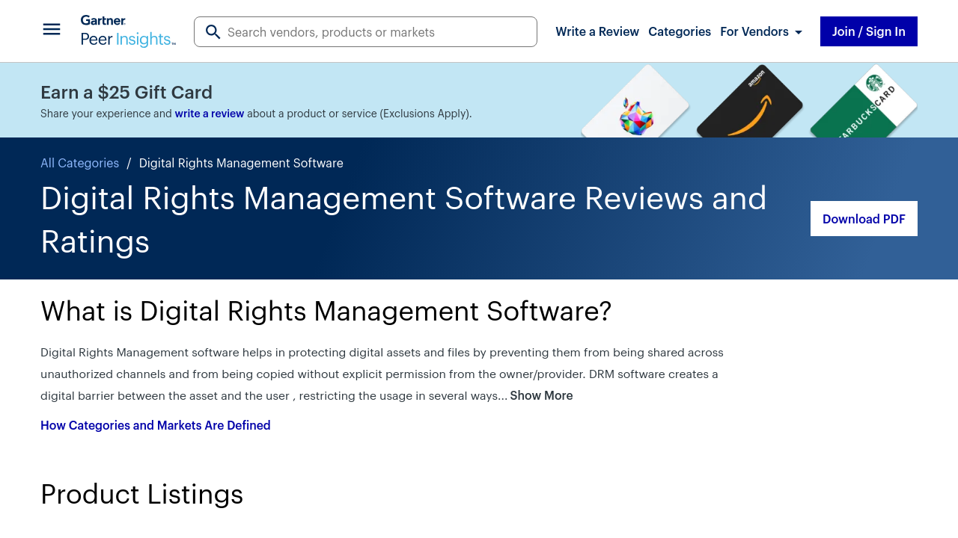Screen dimensions: 958x538
Task: Go to Categories in the top navigation
Action: coord(679,31)
